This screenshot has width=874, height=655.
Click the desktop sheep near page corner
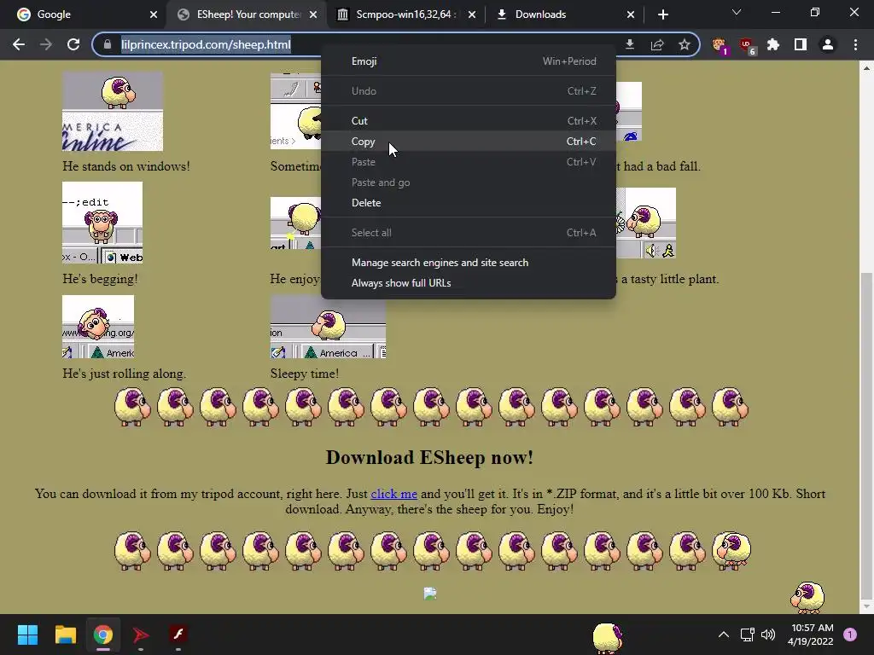[x=807, y=596]
